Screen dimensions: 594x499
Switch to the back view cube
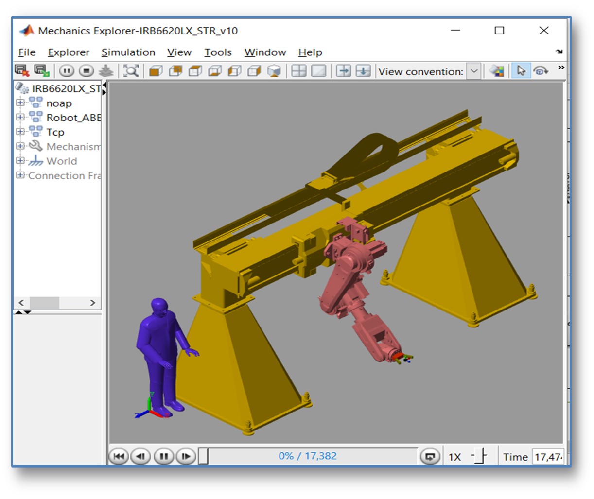(x=175, y=71)
